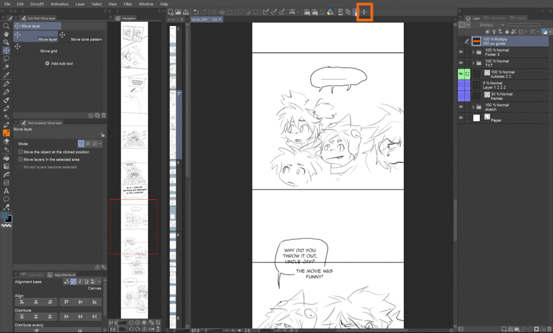Click the Navigator page preview
This screenshot has width=553, height=333.
pyautogui.click(x=134, y=170)
